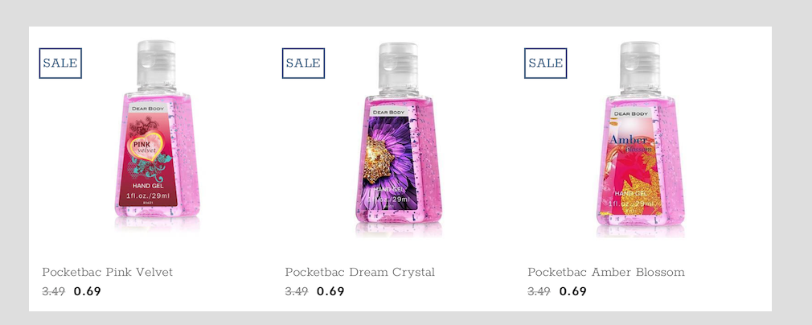Open the Dream Crystal bottle image
The image size is (812, 325).
399,145
